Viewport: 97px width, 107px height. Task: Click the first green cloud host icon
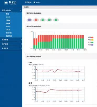click(x=43, y=20)
